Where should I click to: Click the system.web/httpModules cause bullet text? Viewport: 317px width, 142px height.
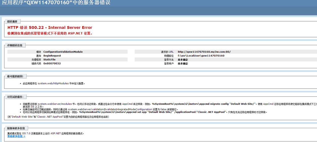(x=54, y=83)
